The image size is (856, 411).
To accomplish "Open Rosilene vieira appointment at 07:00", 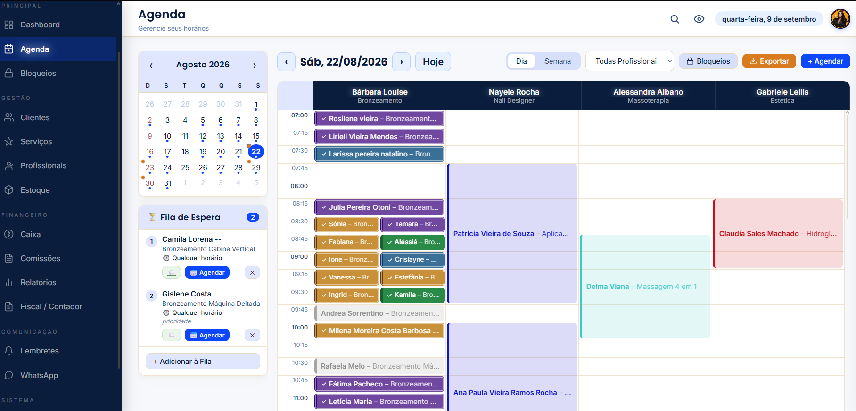I will click(x=379, y=119).
